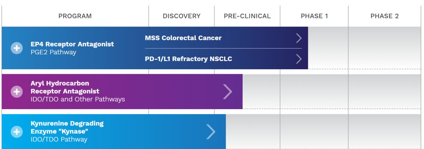Expand the Aryl Hydrocarbon Receptor Antagonist plus icon

pos(17,92)
